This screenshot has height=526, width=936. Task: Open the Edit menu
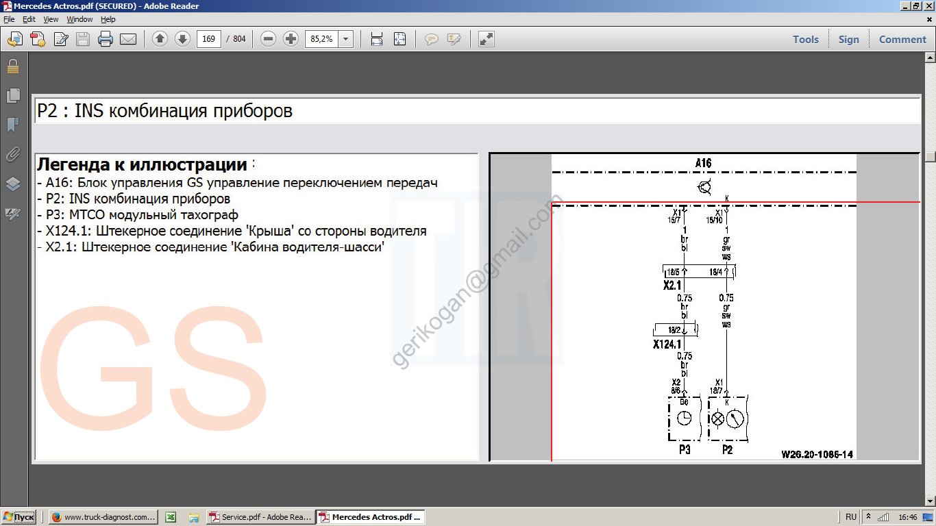click(29, 19)
